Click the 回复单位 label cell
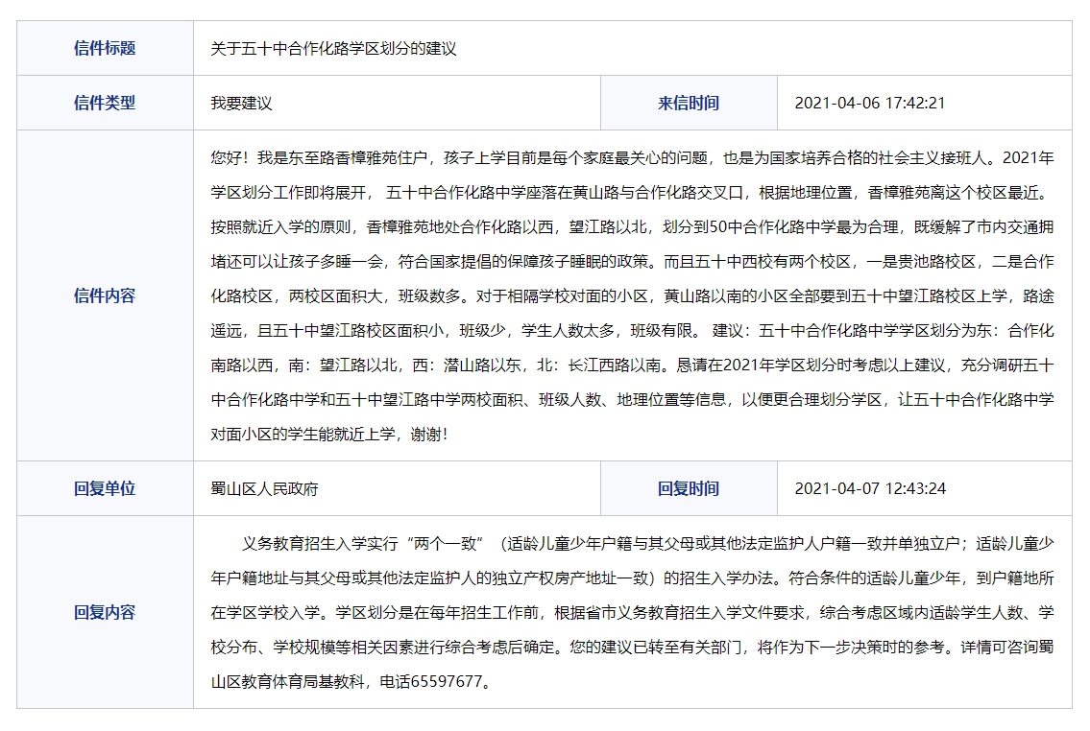1090x731 pixels. [105, 488]
